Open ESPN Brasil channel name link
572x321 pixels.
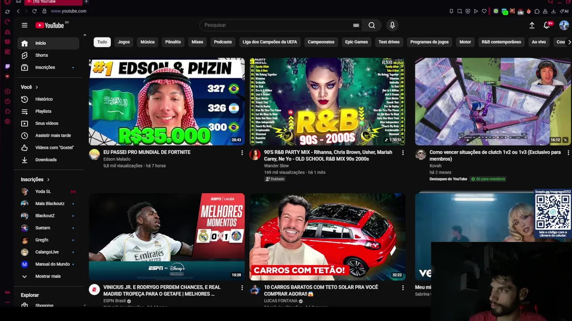click(x=114, y=301)
